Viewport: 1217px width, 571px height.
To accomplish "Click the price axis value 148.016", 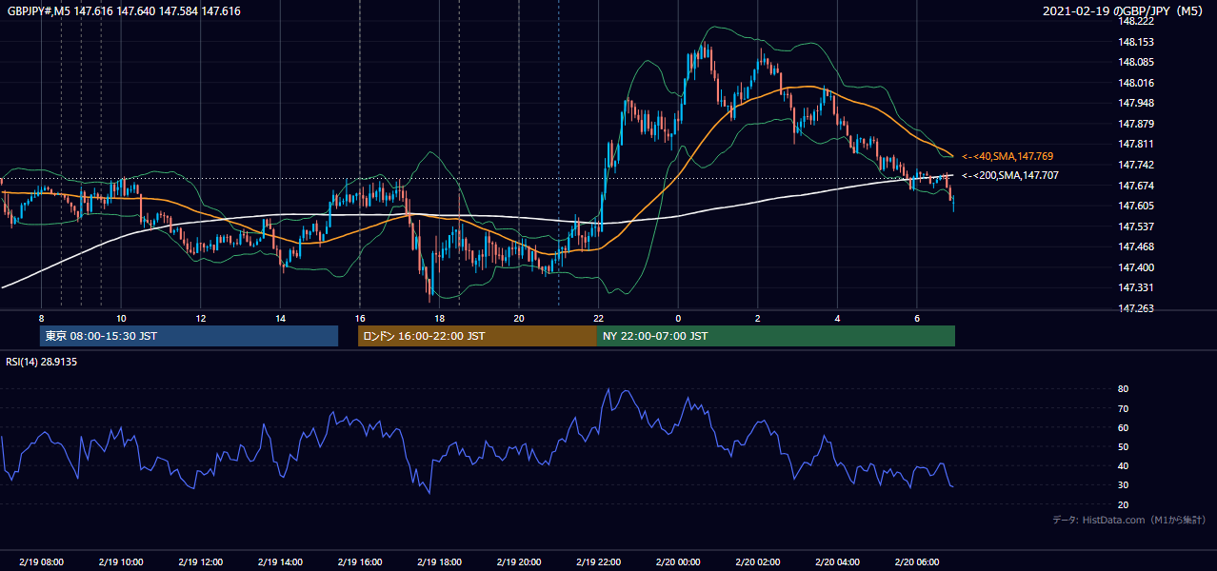I will pos(1135,83).
